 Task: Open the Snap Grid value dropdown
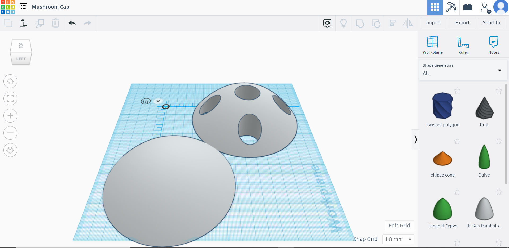click(398, 239)
